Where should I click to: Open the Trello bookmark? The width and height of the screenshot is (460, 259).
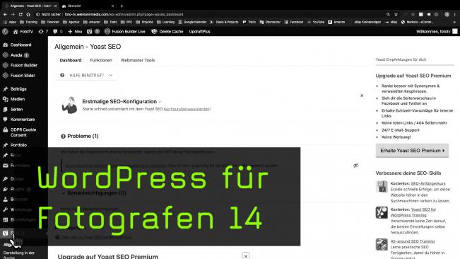(x=249, y=22)
